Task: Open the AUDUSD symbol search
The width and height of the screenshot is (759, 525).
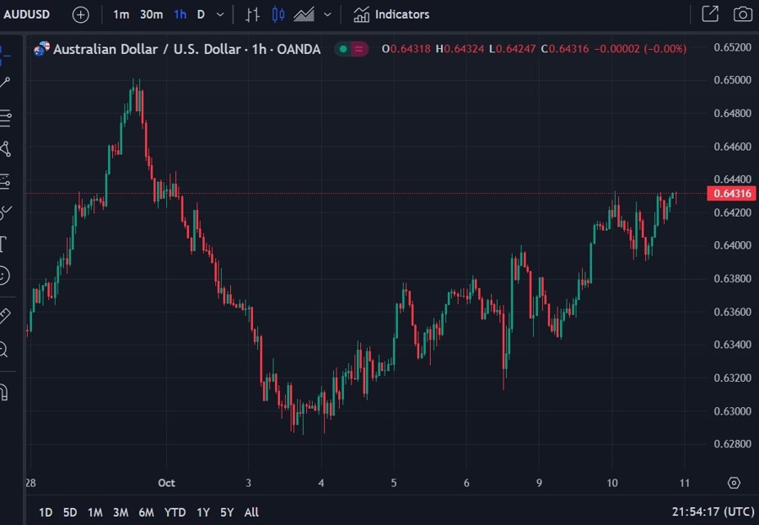Action: pos(27,14)
